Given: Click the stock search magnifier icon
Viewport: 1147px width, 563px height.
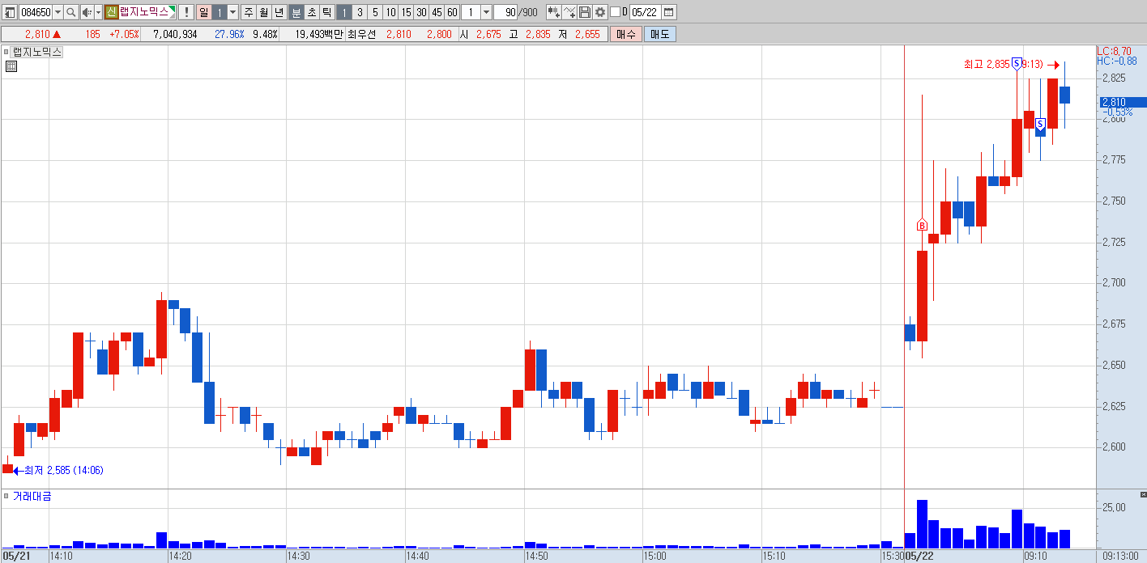Looking at the screenshot, I should click(x=70, y=12).
